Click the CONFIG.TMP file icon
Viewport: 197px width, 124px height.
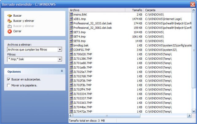click(x=71, y=50)
